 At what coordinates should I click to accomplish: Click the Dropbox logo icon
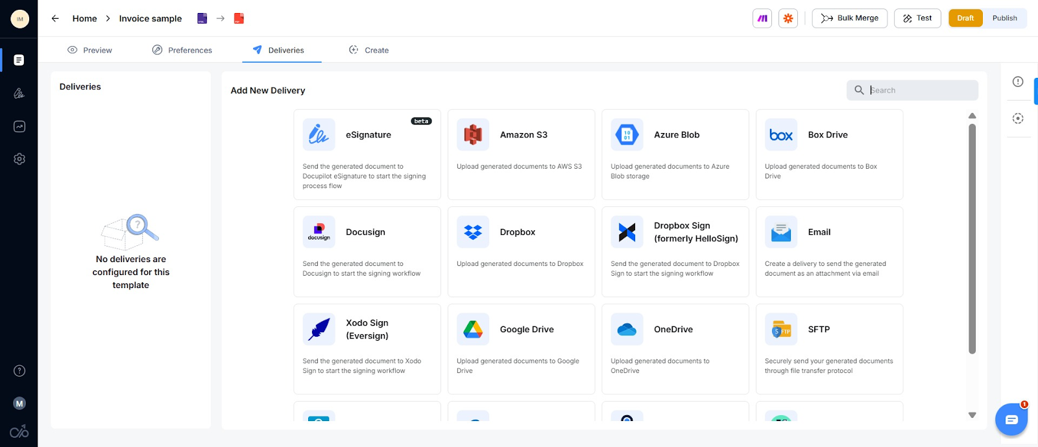click(x=473, y=232)
